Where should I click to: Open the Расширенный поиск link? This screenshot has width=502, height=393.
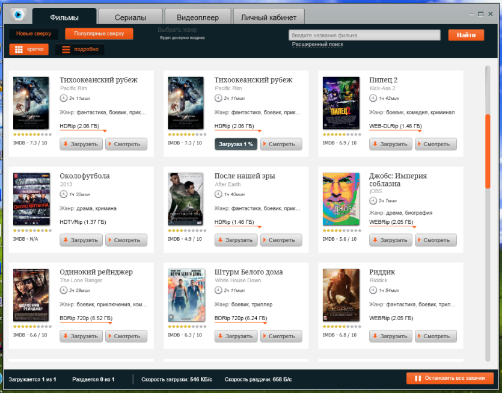point(317,45)
